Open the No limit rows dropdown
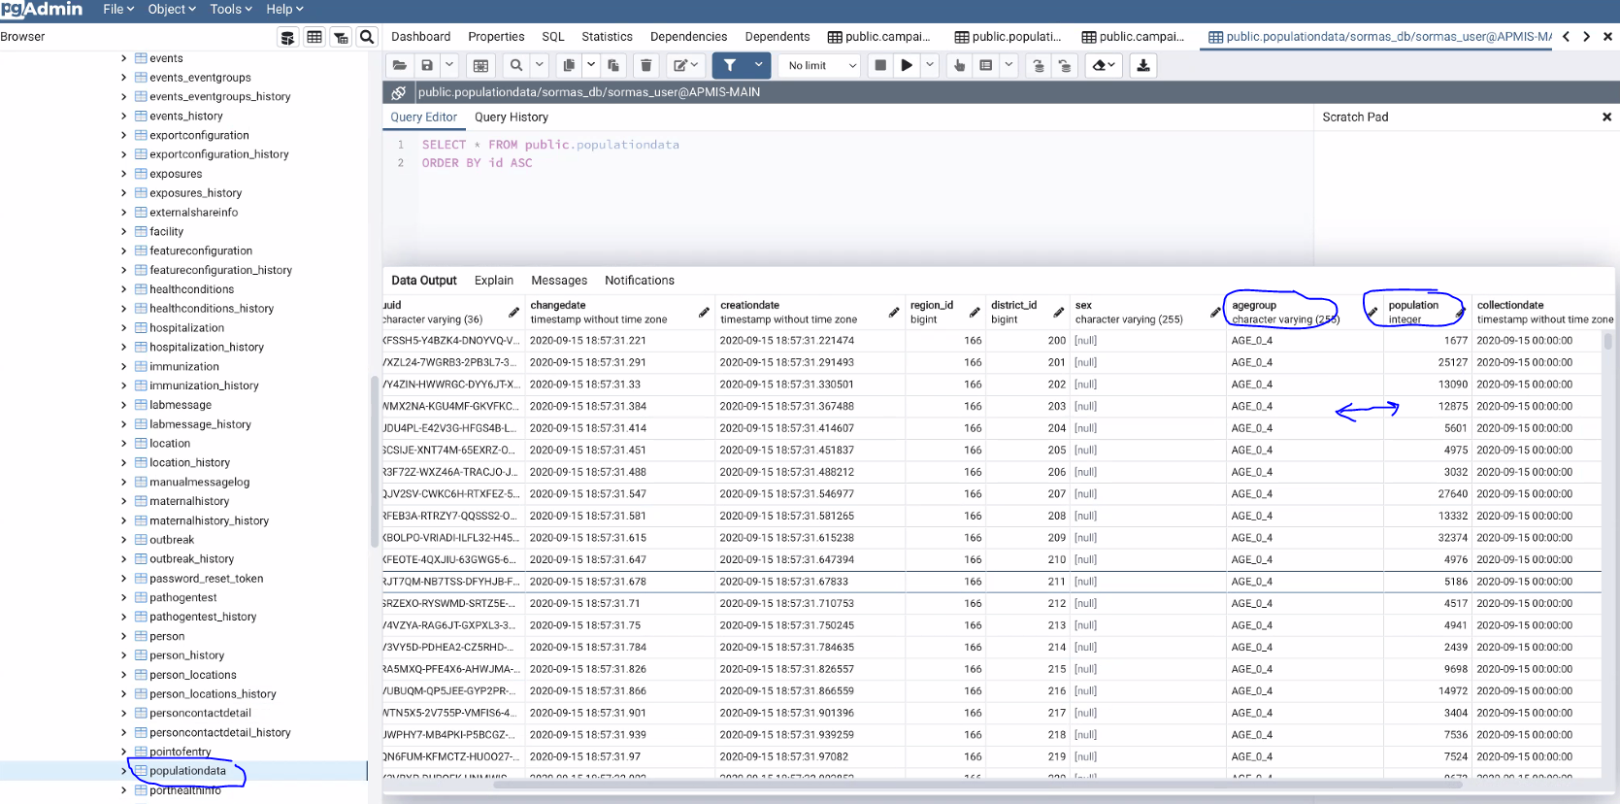The width and height of the screenshot is (1620, 804). 822,65
